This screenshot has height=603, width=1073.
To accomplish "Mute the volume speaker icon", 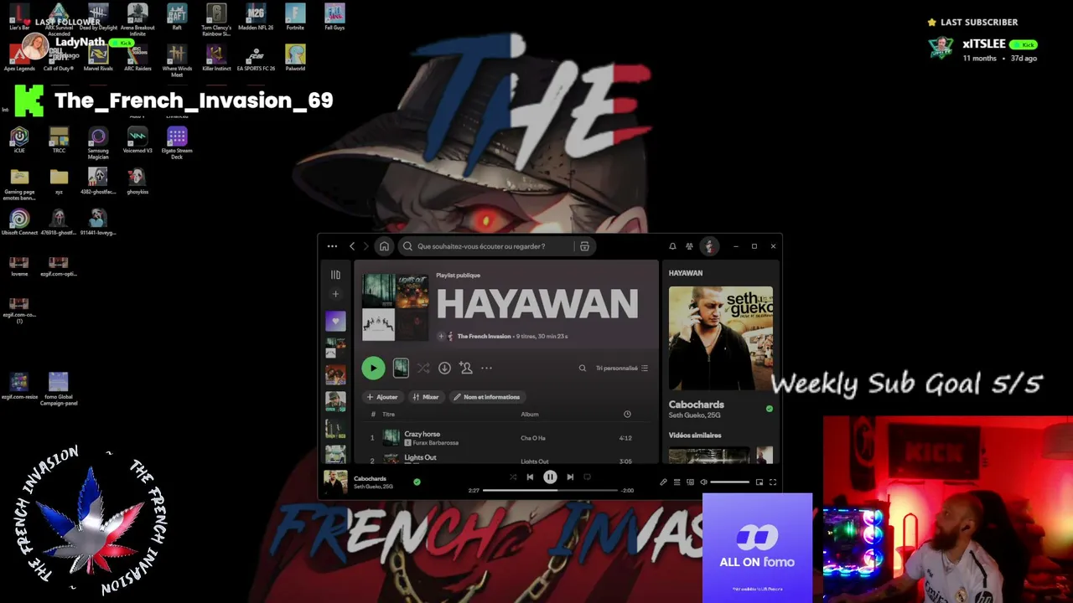I will (703, 482).
